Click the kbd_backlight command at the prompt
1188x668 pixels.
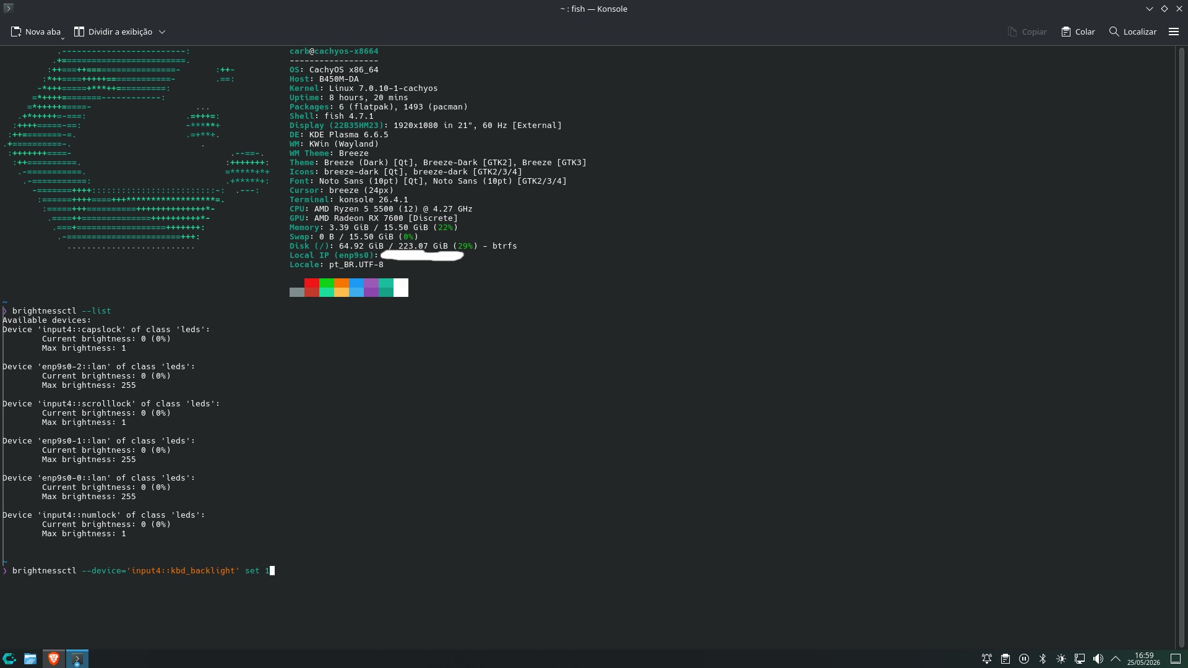141,571
